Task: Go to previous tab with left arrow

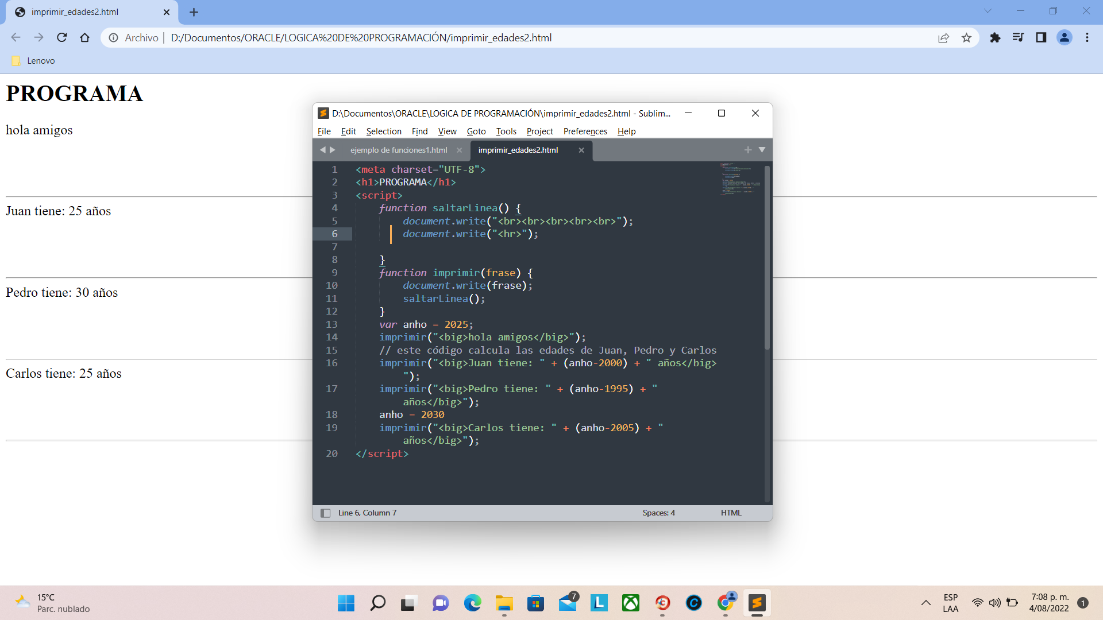Action: pos(322,150)
